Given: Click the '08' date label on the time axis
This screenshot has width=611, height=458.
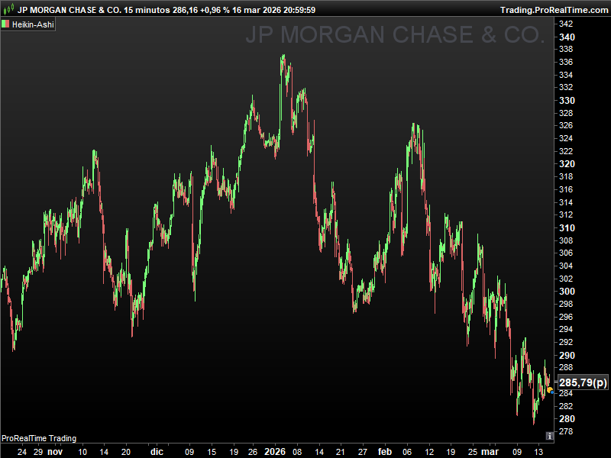Looking at the screenshot, I should (x=297, y=452).
